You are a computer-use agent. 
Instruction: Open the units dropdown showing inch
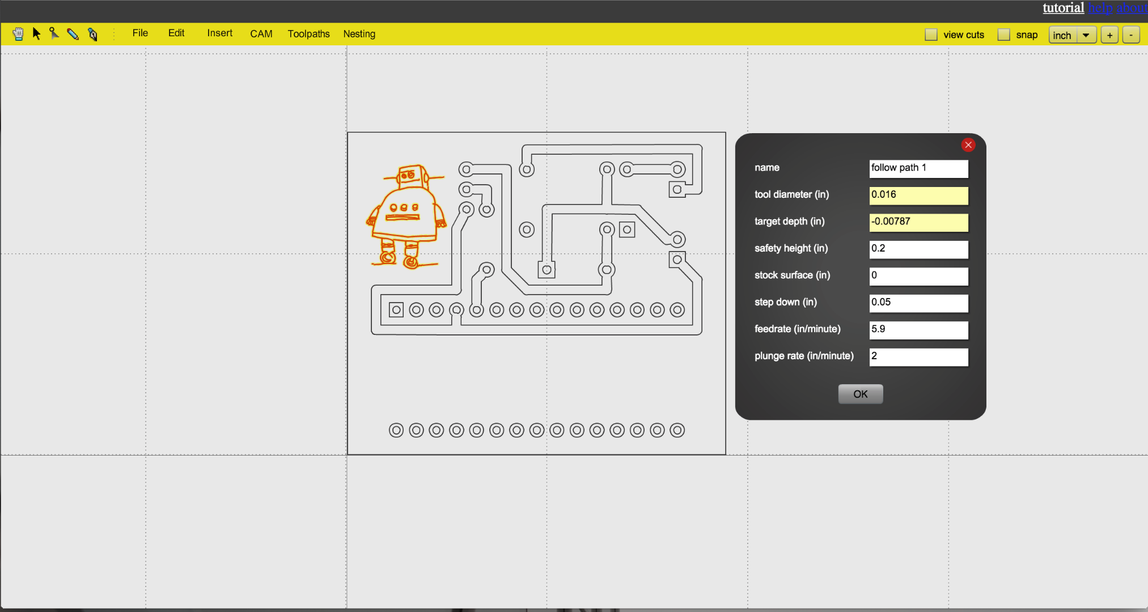pos(1063,35)
